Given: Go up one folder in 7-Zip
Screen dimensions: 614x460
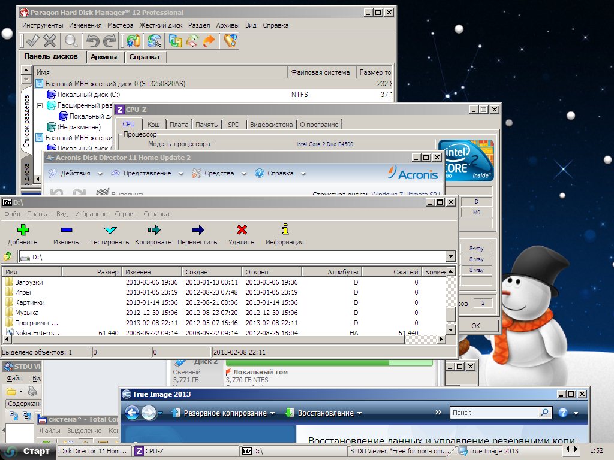Looking at the screenshot, I should (8, 257).
